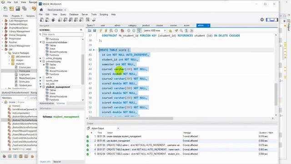Click the Filter objects search field
This screenshot has width=291, height=164.
point(63,35)
